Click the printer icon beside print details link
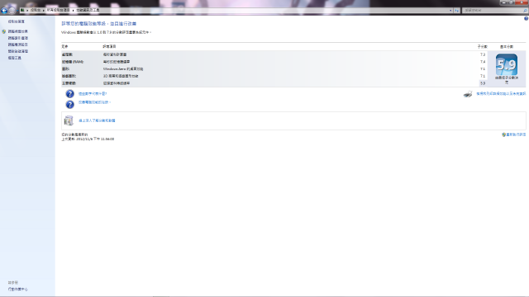The width and height of the screenshot is (529, 297). (x=468, y=94)
